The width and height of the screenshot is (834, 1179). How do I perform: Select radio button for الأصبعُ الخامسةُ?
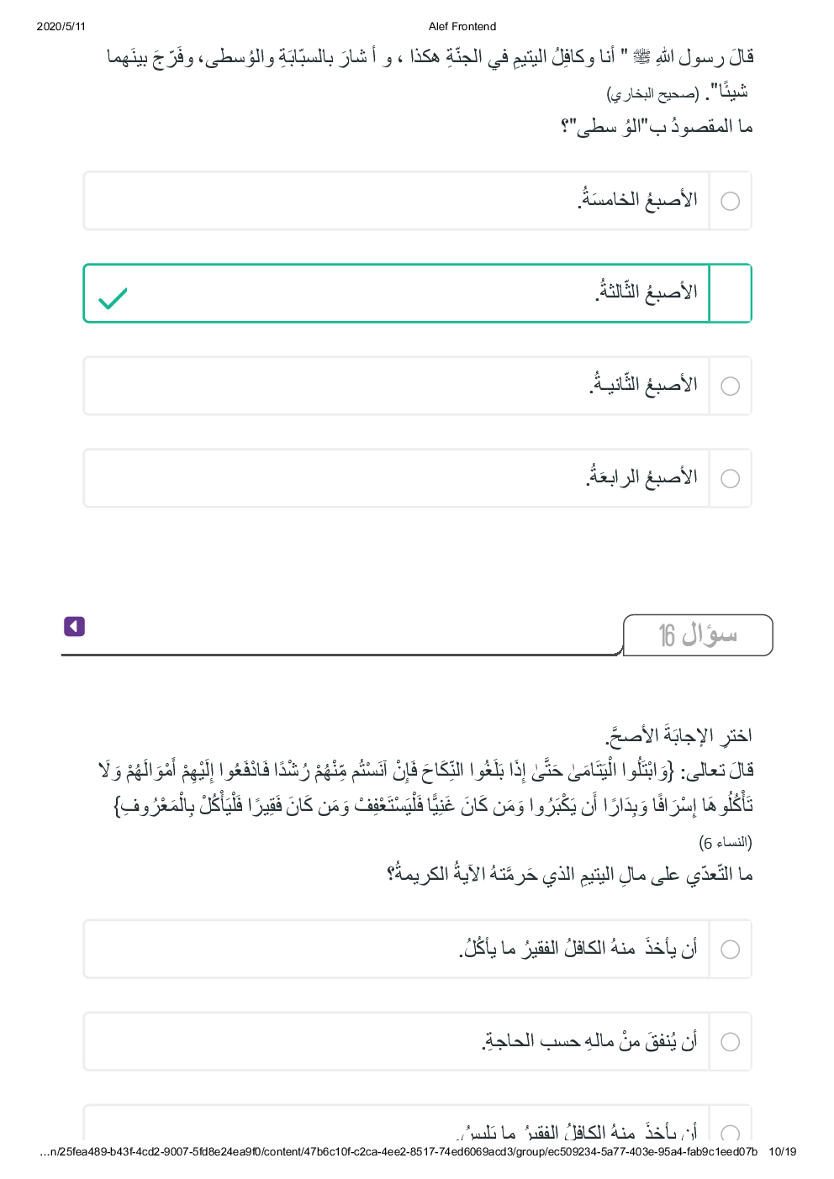click(731, 201)
